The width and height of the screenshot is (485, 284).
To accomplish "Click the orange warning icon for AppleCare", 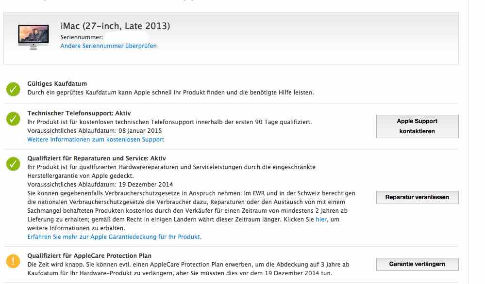I will (x=13, y=261).
